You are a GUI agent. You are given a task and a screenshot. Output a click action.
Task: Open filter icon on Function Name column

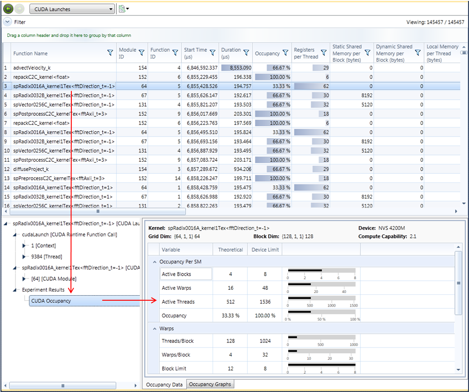pyautogui.click(x=110, y=53)
